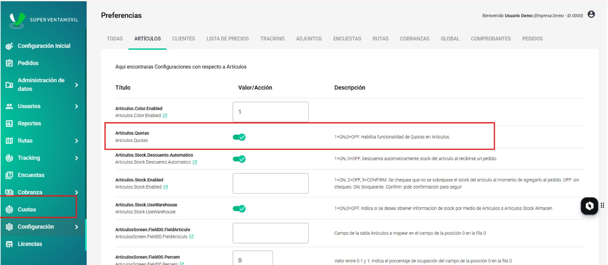608x265 pixels.
Task: Click the Reportes chart icon
Action: click(9, 123)
